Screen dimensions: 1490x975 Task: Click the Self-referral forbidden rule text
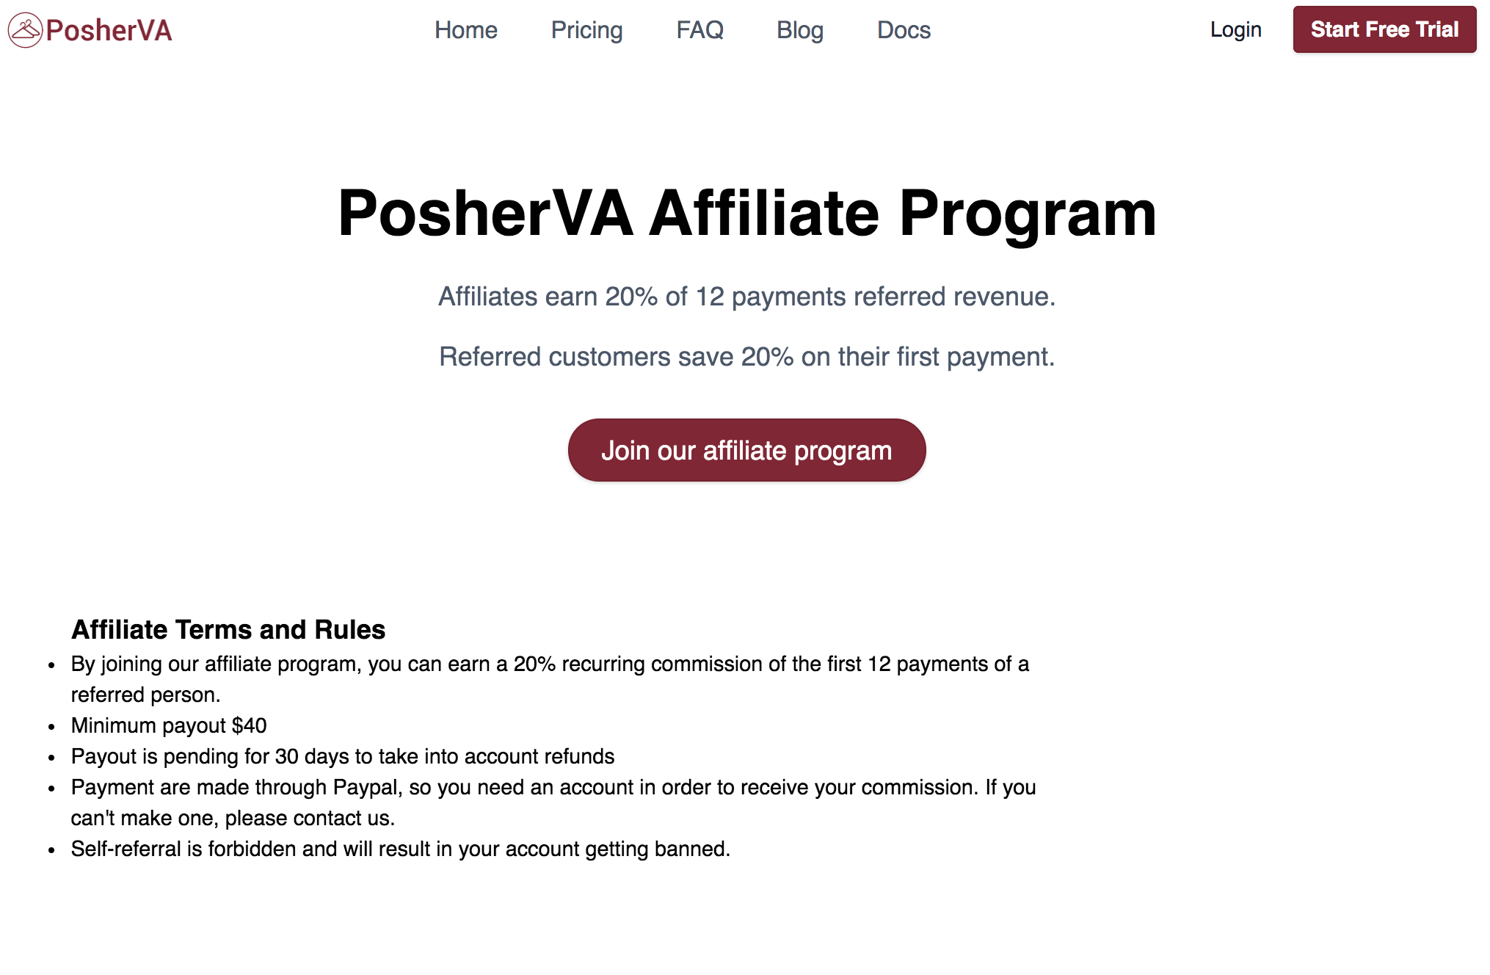point(400,848)
